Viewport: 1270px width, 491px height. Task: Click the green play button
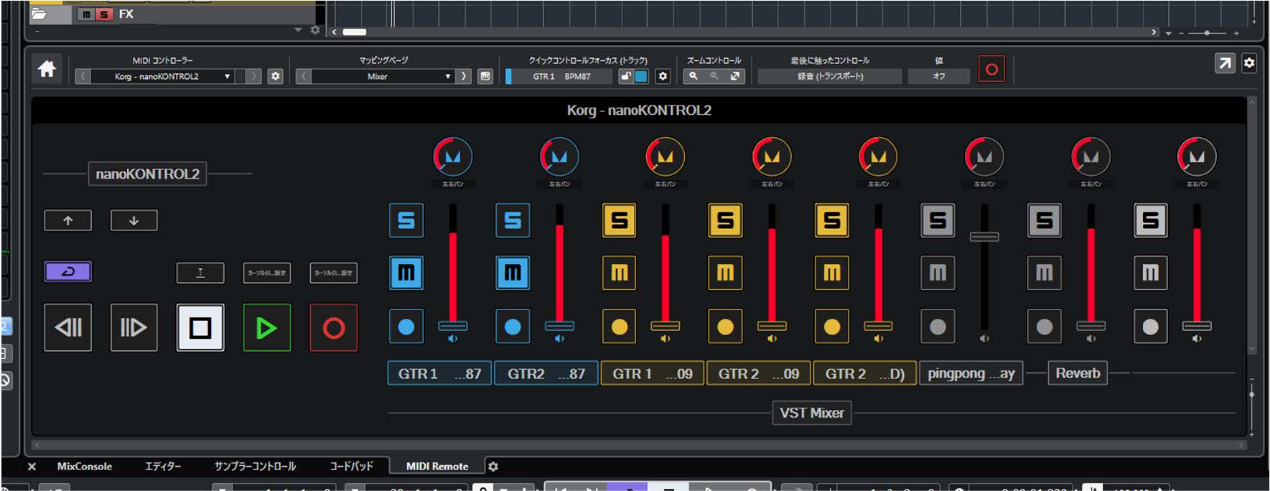tap(267, 327)
